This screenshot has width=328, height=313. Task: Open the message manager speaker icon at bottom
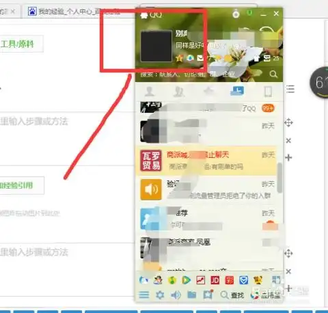click(x=176, y=295)
